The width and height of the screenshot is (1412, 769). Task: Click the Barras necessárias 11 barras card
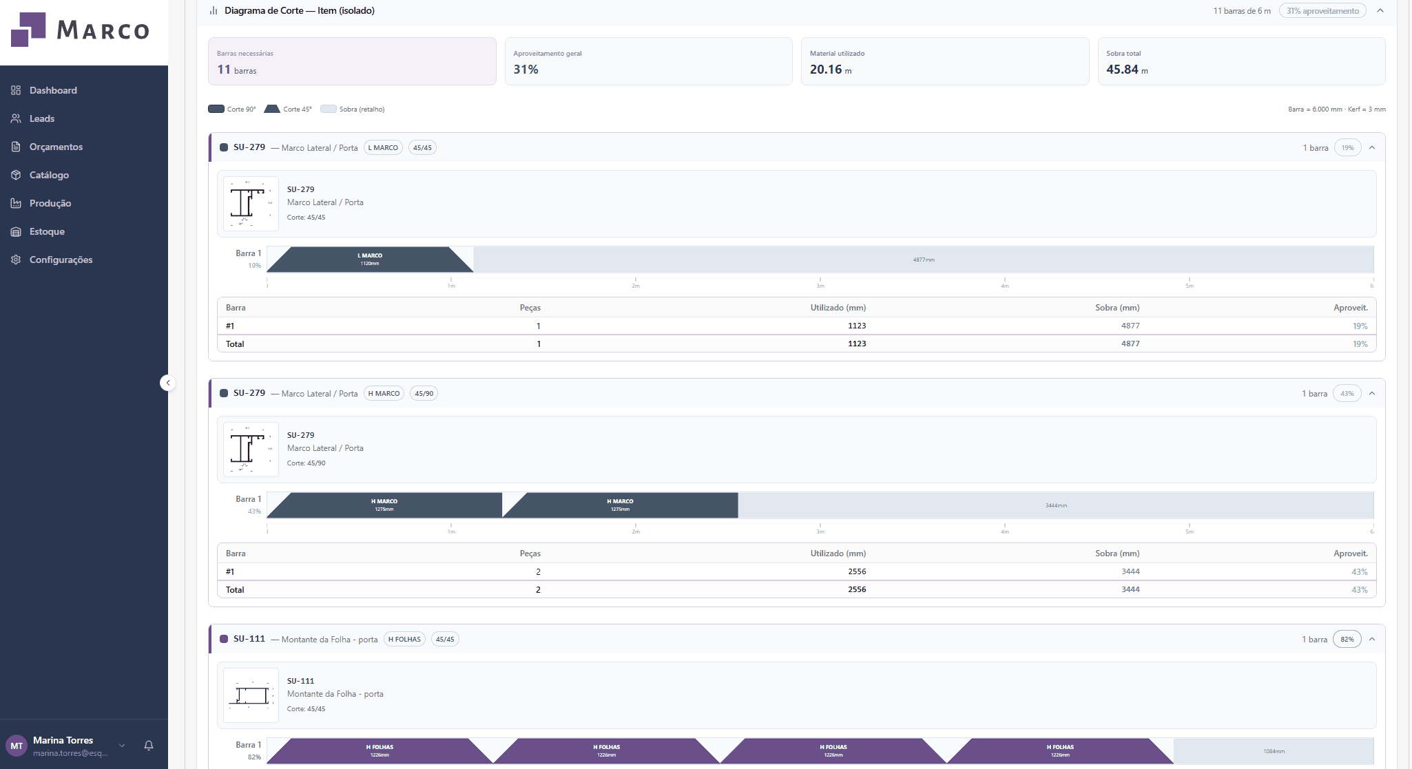pyautogui.click(x=352, y=61)
